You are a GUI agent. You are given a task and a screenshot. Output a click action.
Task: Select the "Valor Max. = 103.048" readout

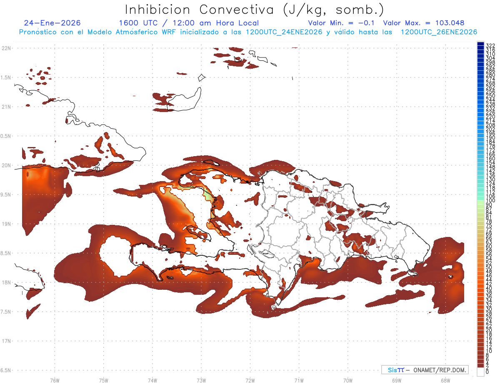coord(424,23)
